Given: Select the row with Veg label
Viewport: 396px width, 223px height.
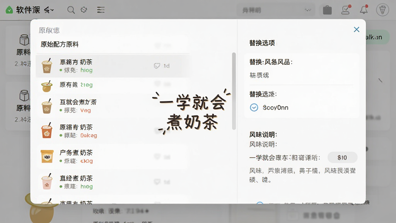Looking at the screenshot, I should coord(113,106).
